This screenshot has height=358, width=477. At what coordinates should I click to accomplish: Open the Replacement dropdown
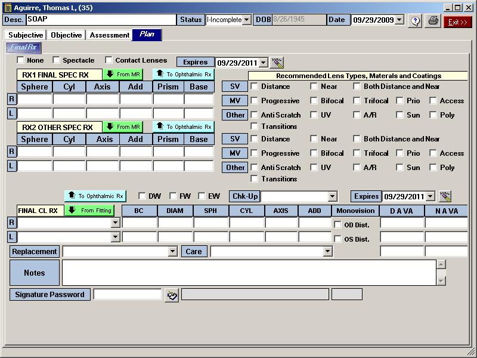[172, 252]
